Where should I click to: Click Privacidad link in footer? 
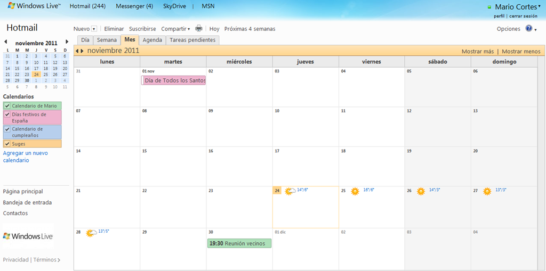coord(15,259)
